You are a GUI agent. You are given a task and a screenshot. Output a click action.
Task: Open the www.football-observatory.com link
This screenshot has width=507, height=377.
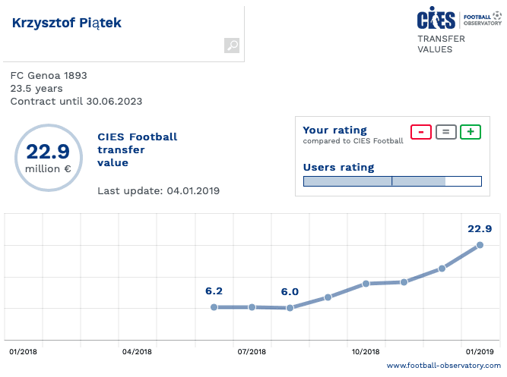click(x=444, y=366)
